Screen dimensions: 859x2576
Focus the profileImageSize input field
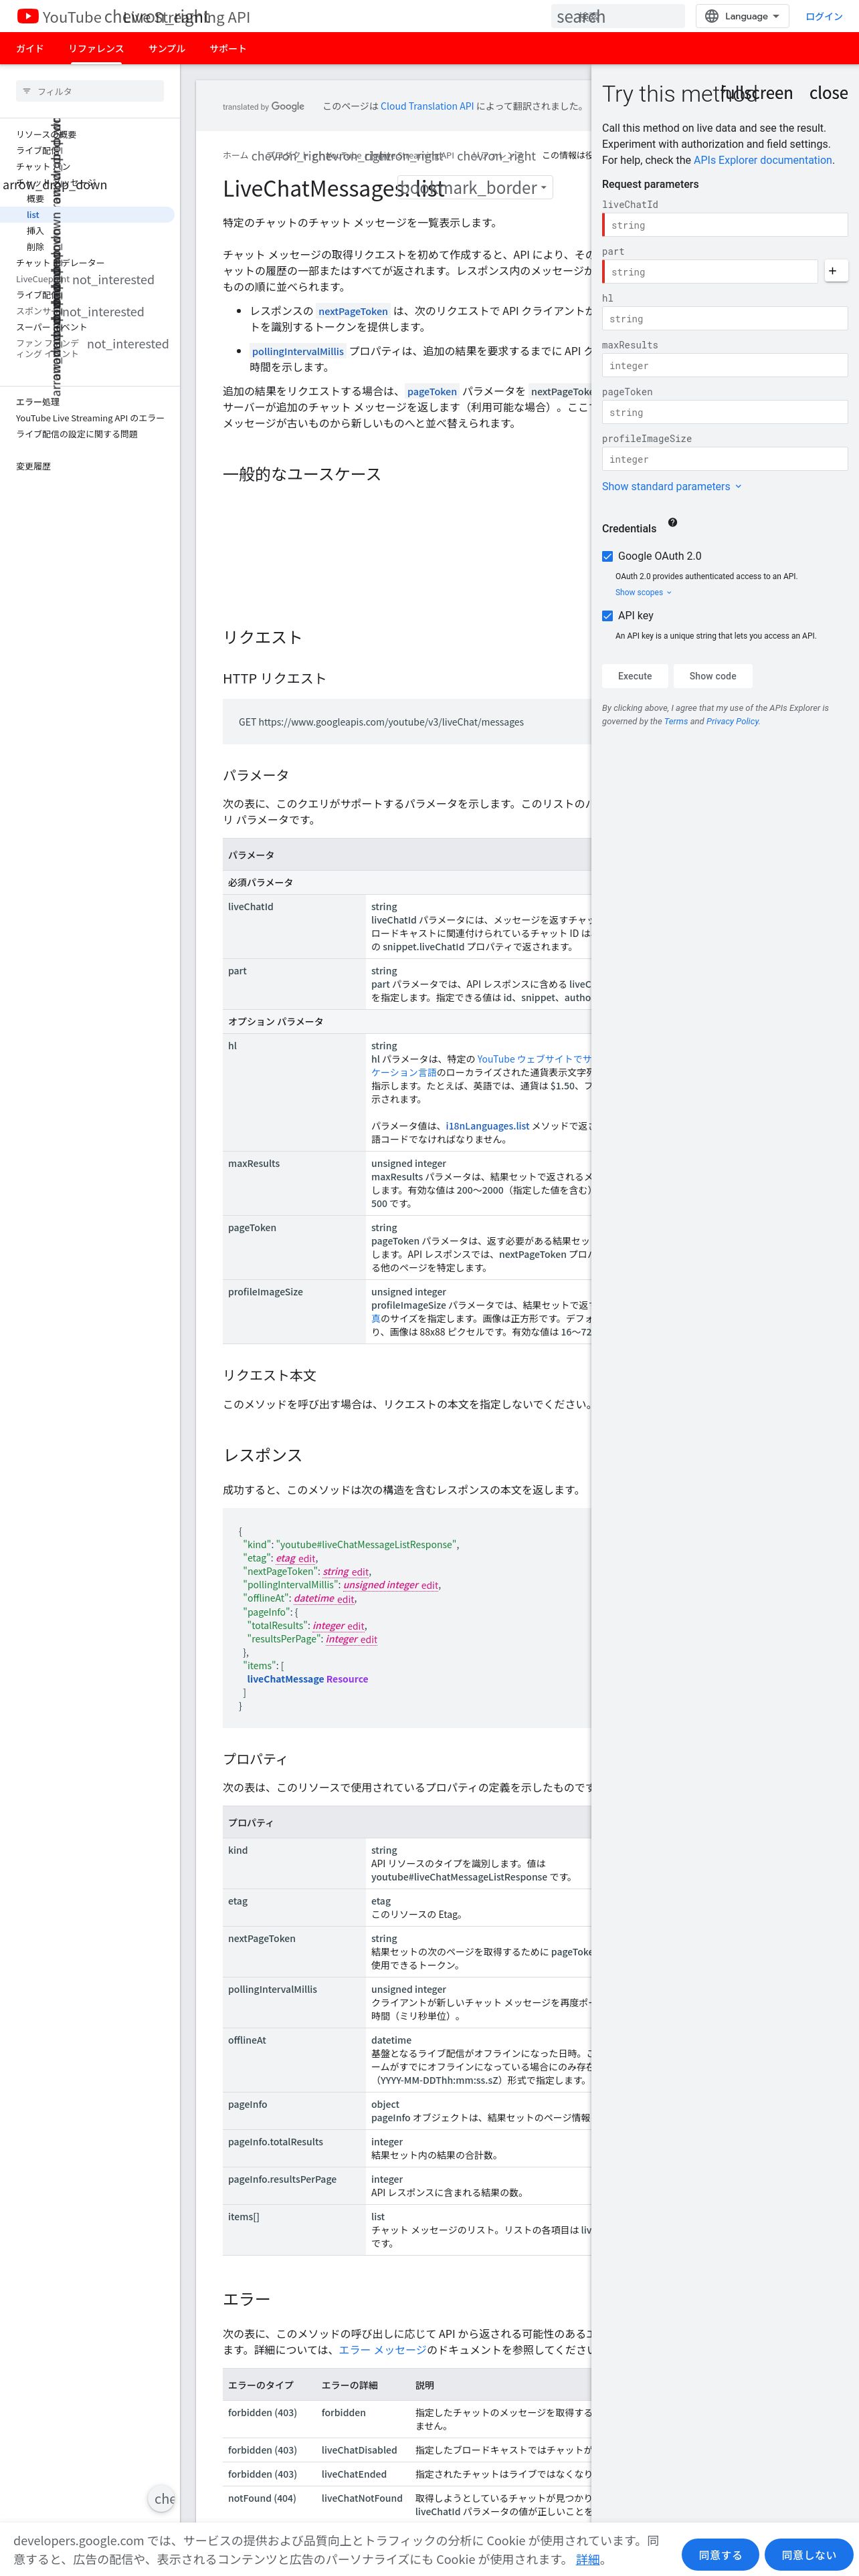pyautogui.click(x=725, y=459)
